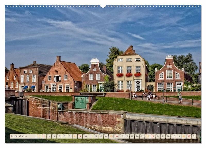Image resolution: width=206 pixels, height=148 pixels.
Task: Pick day 5 on the date strip
Action: click(59, 136)
